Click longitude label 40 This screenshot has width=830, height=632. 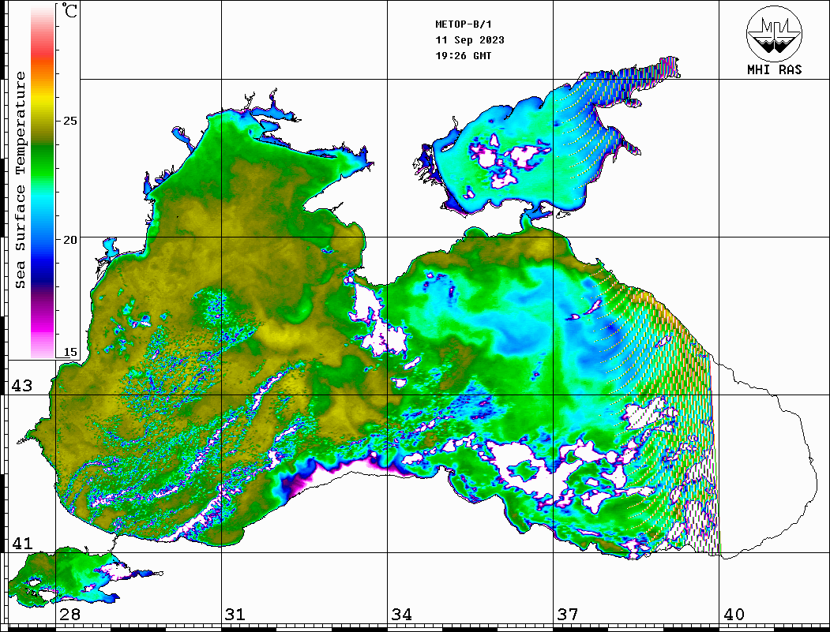coord(734,615)
